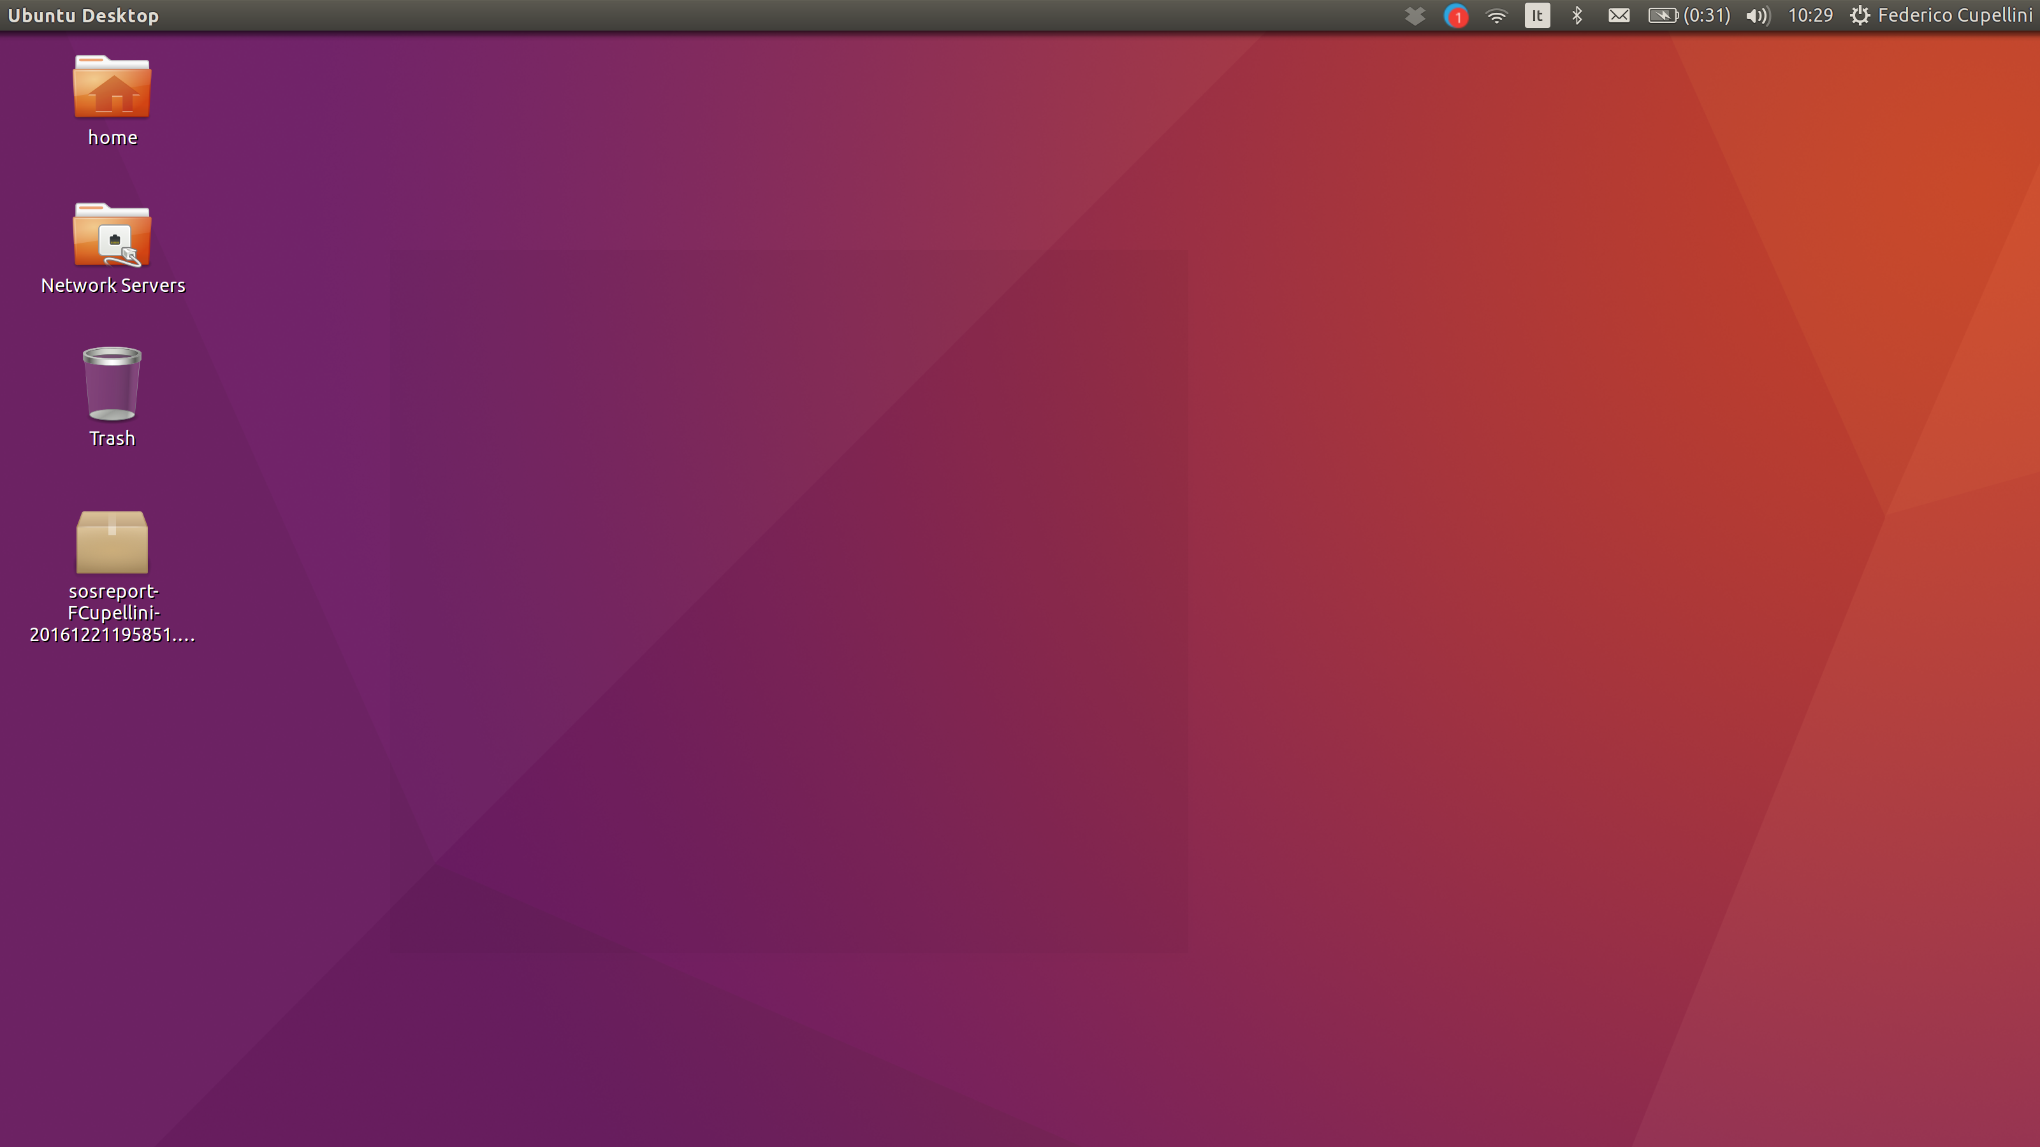Click the 'Ubuntu Desktop' panel title
The width and height of the screenshot is (2040, 1147).
83,16
